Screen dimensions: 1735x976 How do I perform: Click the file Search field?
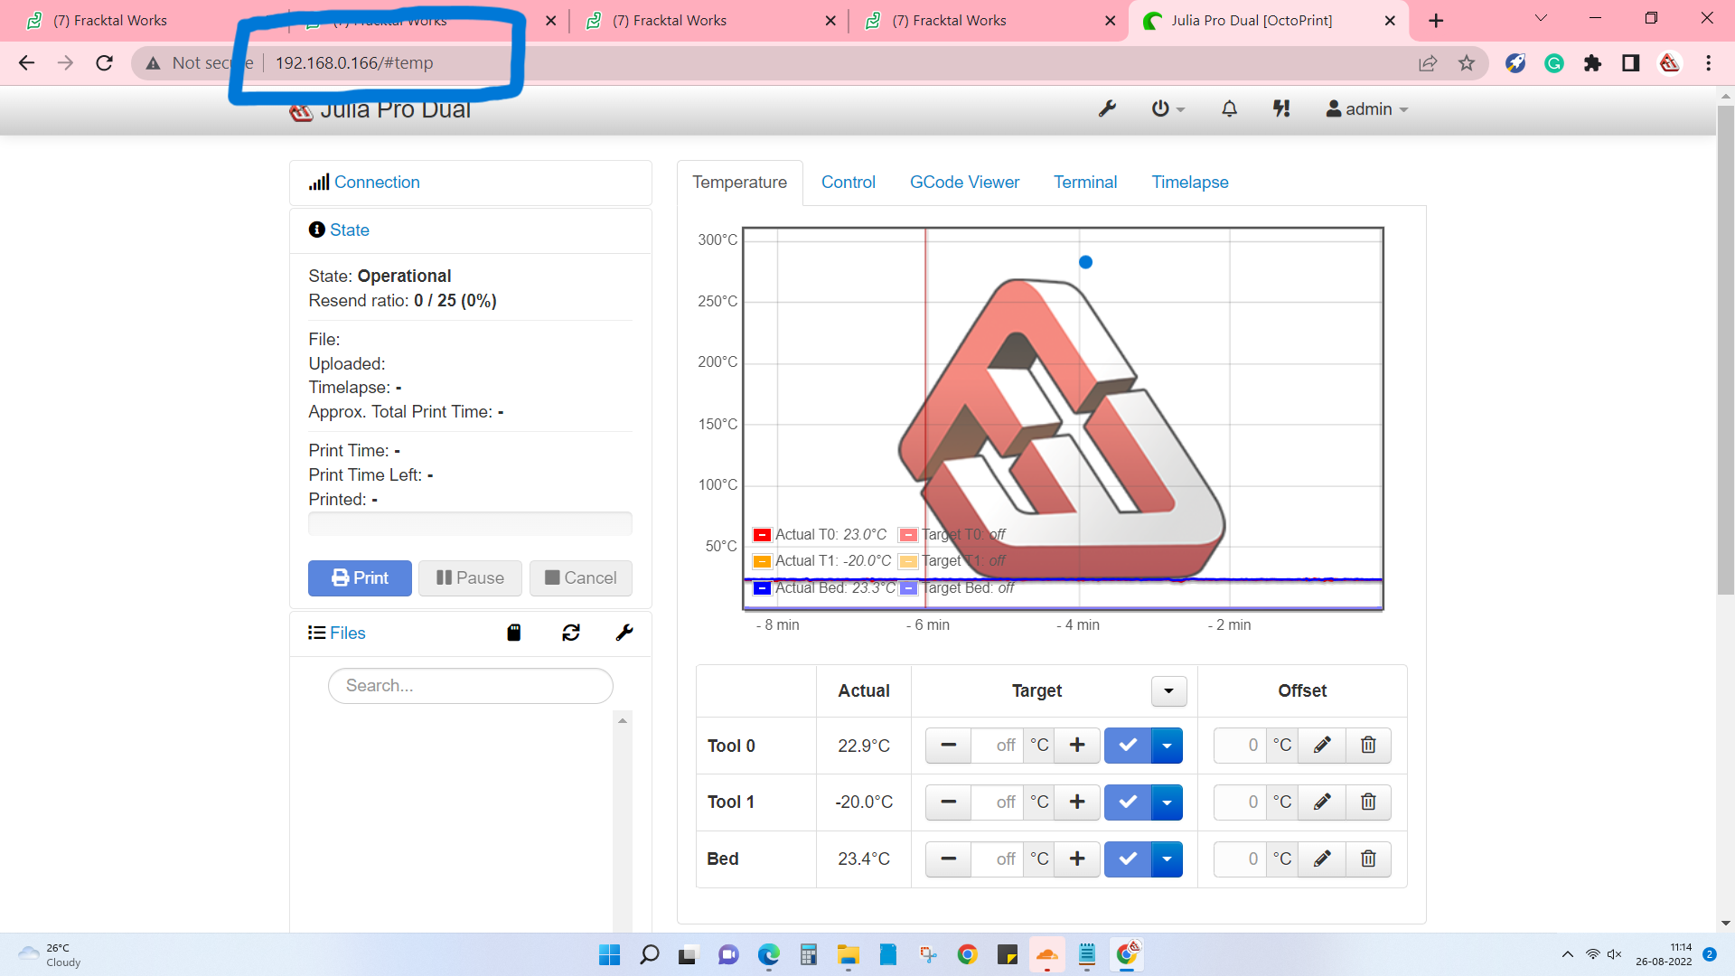(x=470, y=686)
